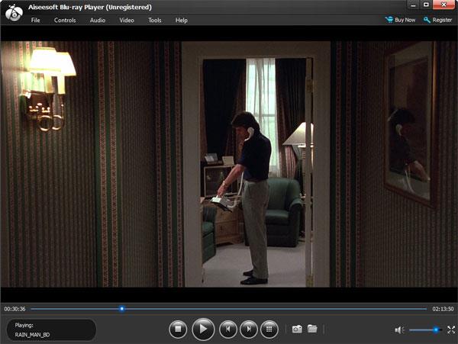Stop the movie playback
Image resolution: width=458 pixels, height=344 pixels.
click(x=178, y=329)
